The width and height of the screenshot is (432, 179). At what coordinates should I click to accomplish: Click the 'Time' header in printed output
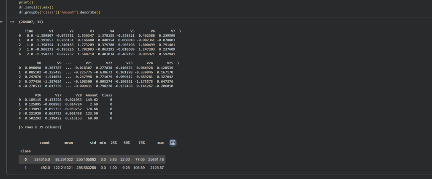[x=29, y=31]
